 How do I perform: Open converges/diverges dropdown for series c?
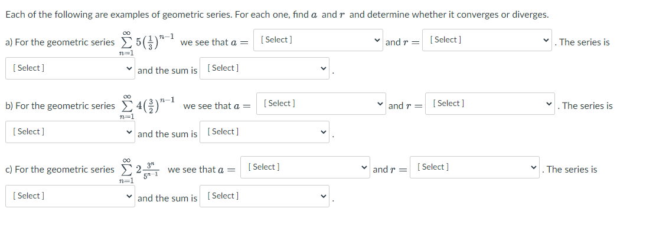70,196
